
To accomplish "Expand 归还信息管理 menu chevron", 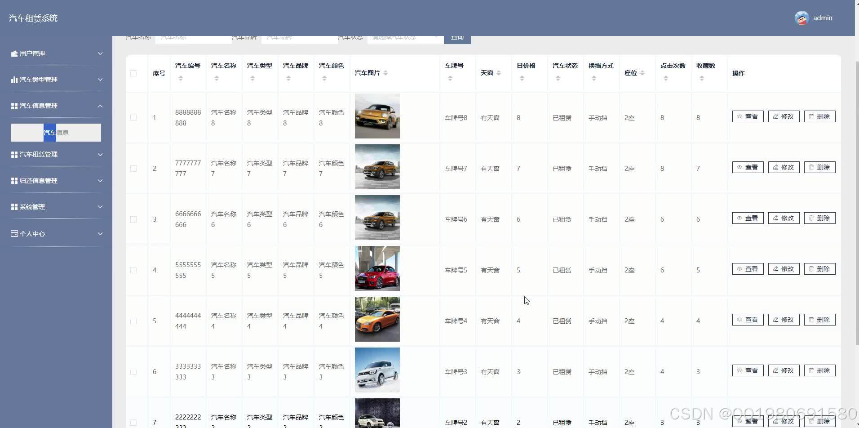I will 100,181.
